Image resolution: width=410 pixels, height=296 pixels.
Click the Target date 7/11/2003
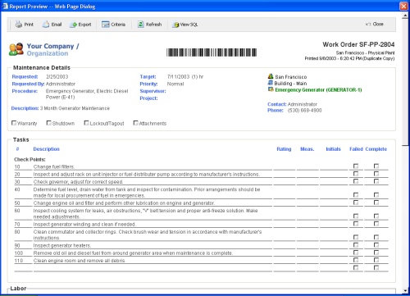pyautogui.click(x=178, y=77)
